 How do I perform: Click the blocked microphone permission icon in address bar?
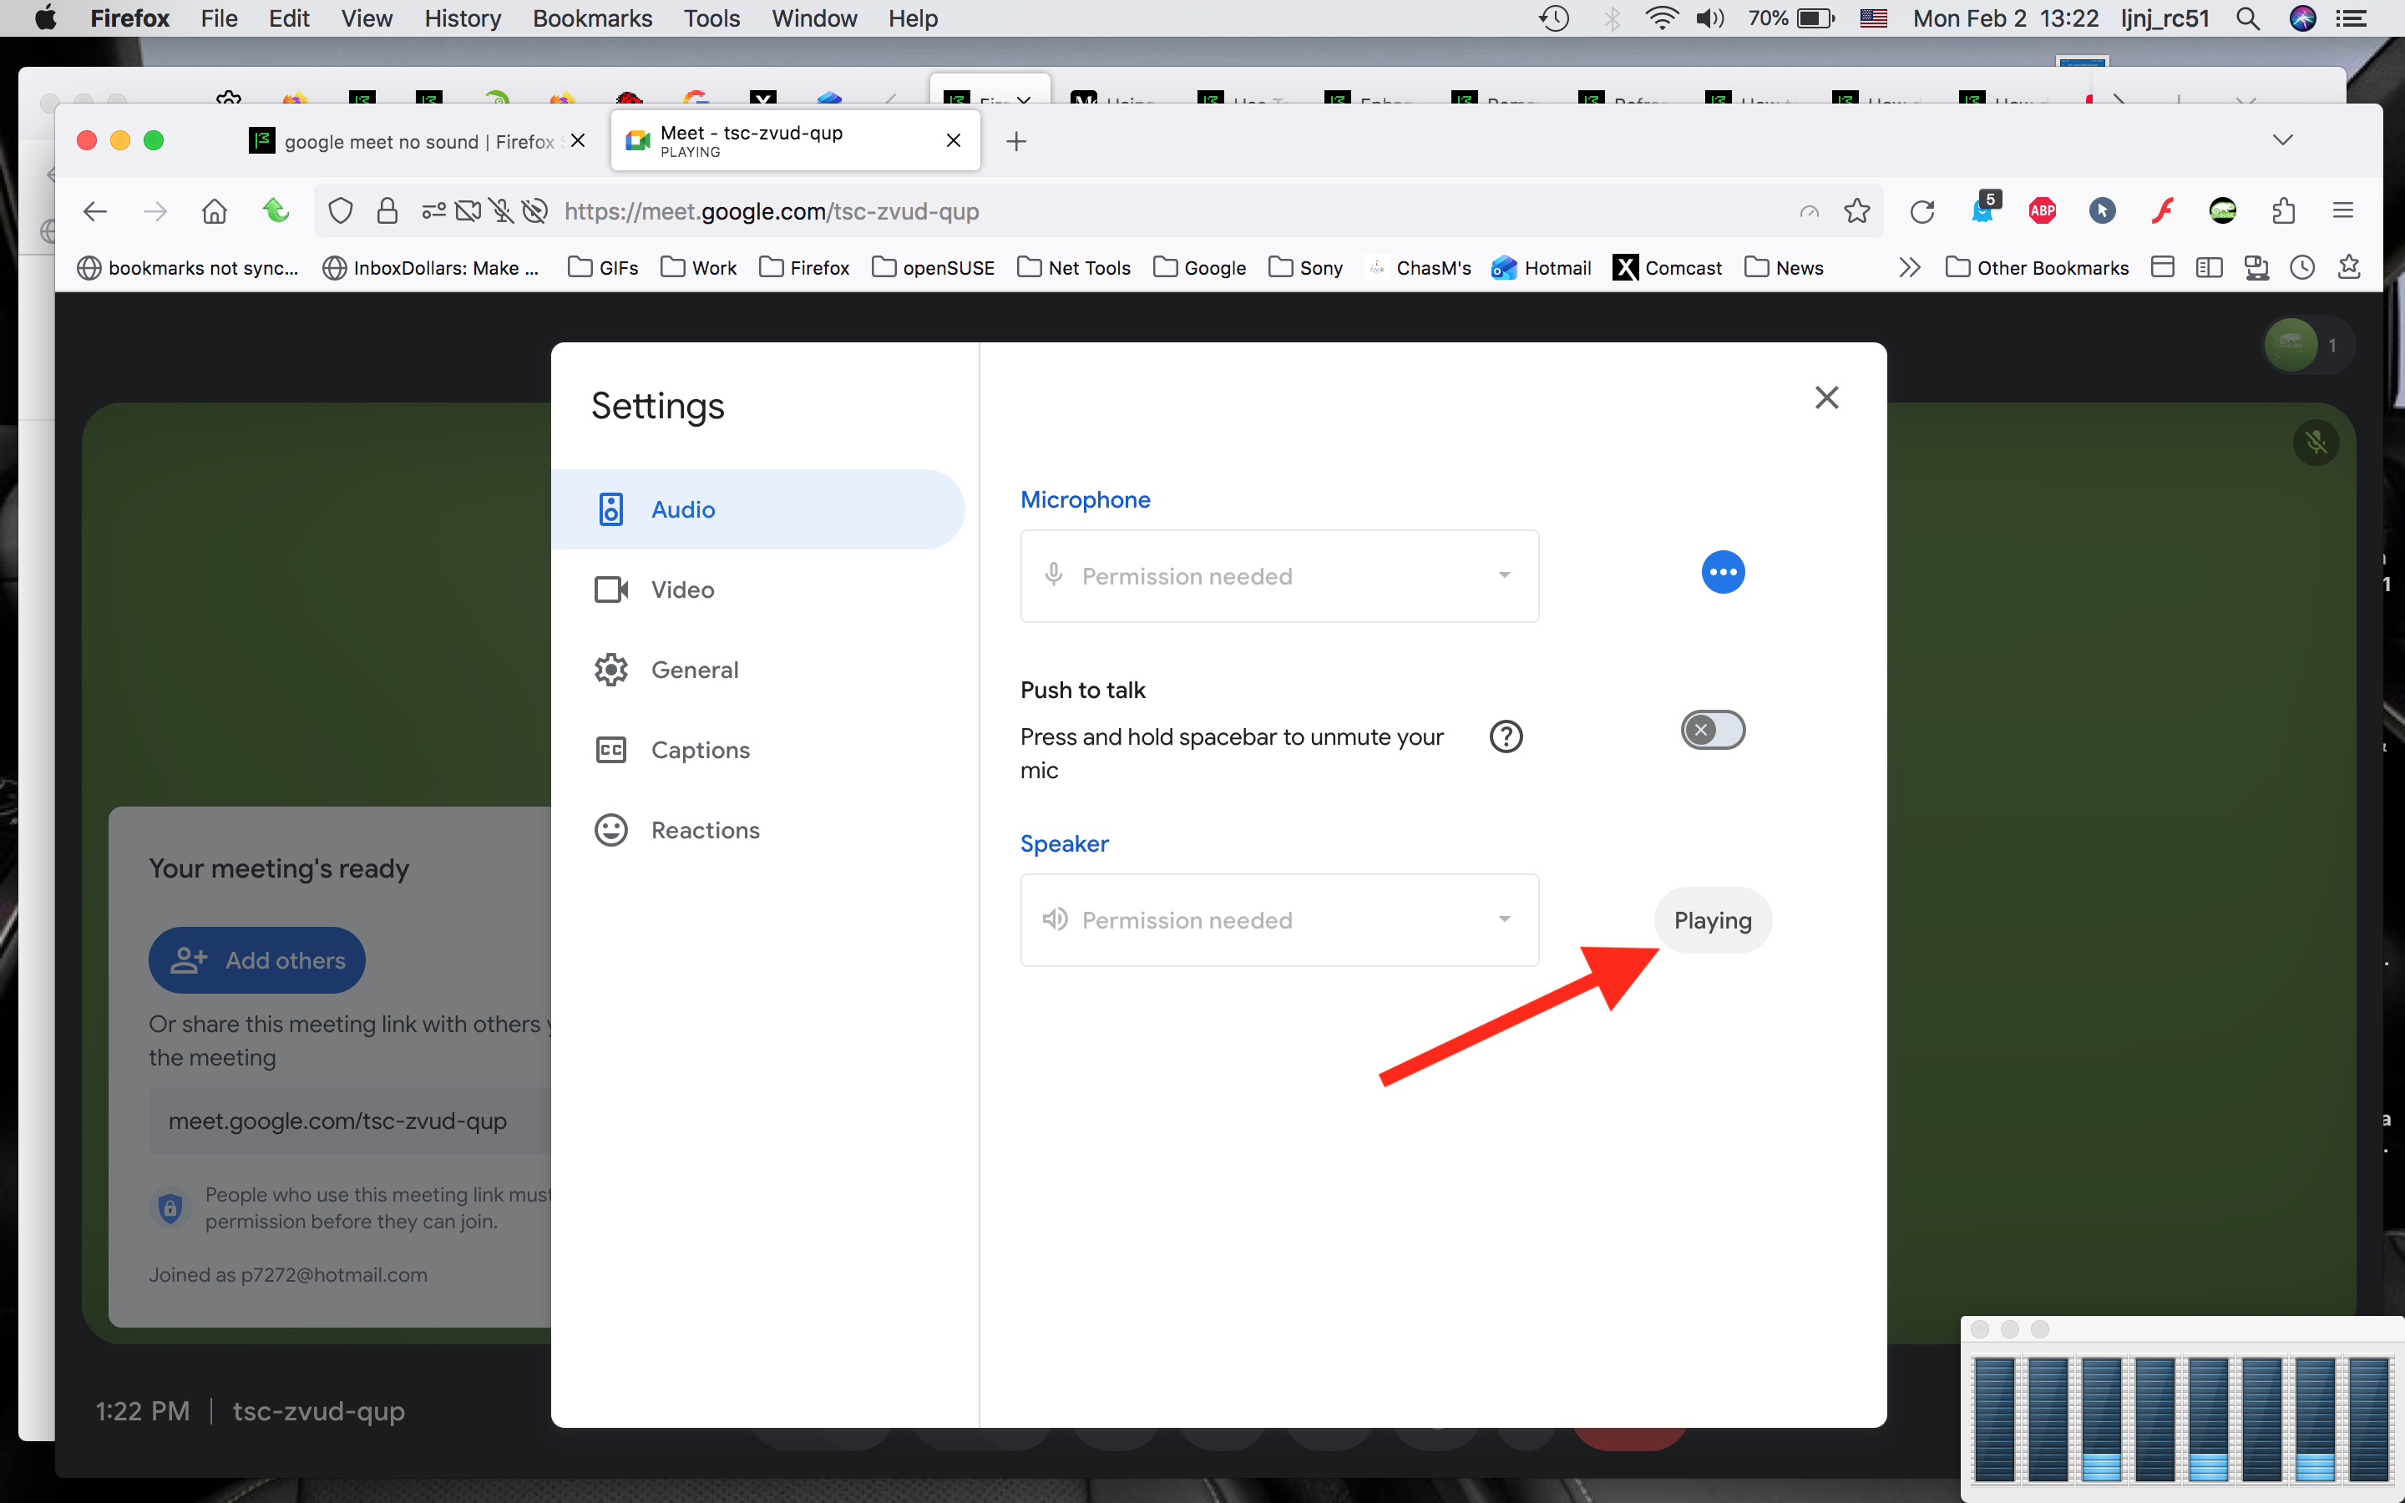(x=502, y=210)
